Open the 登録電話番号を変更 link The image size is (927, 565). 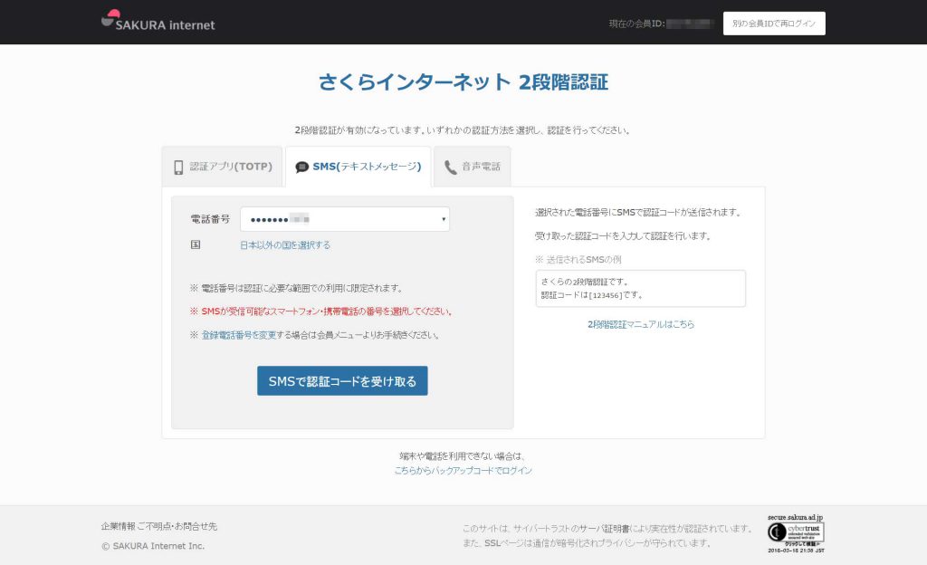pos(239,335)
